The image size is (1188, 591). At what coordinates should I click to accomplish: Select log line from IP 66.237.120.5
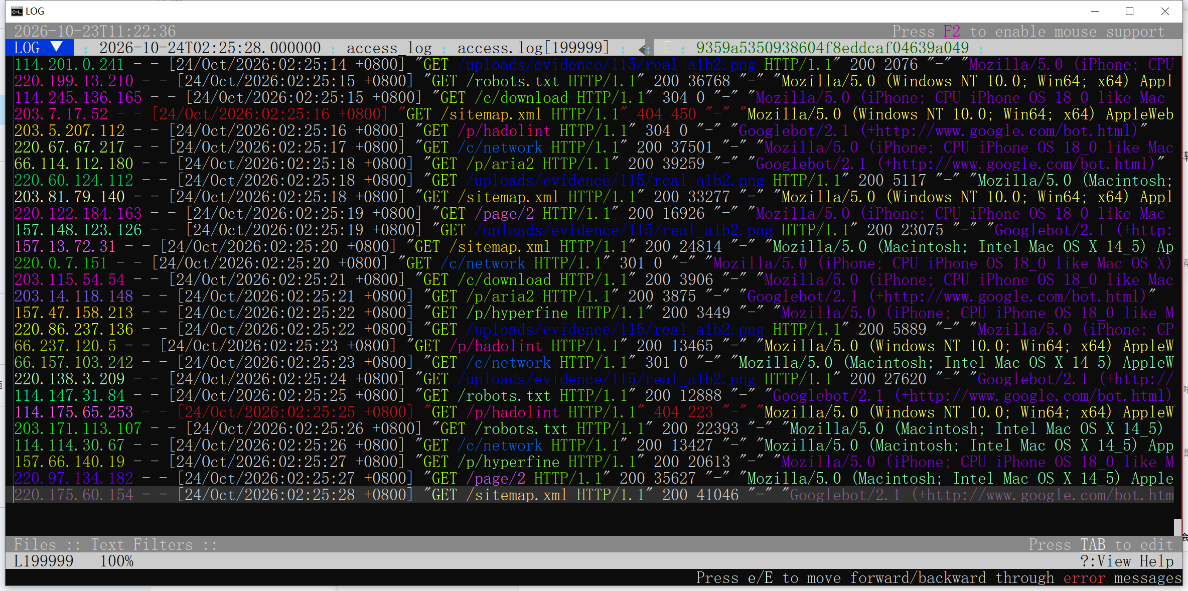tap(593, 346)
